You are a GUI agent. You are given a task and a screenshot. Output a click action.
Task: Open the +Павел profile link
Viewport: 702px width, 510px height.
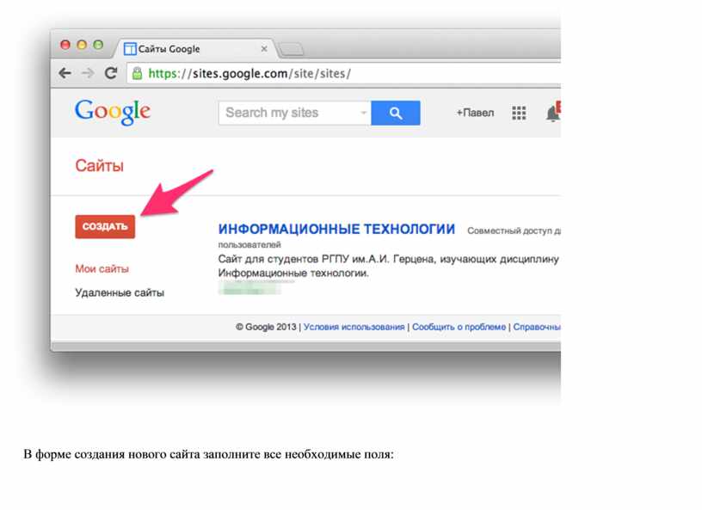tap(475, 113)
